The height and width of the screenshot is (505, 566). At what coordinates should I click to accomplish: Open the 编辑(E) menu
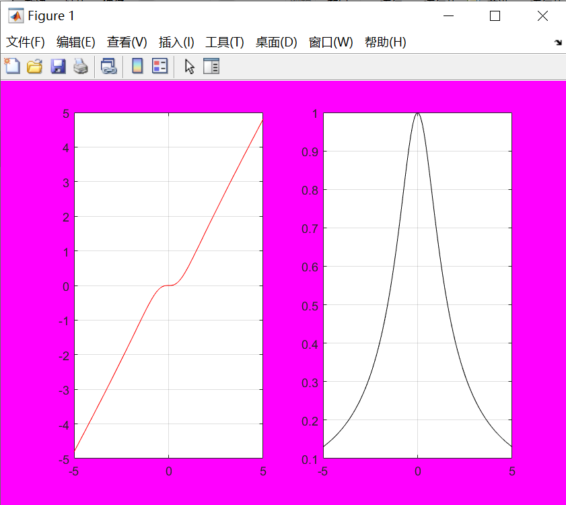point(75,42)
